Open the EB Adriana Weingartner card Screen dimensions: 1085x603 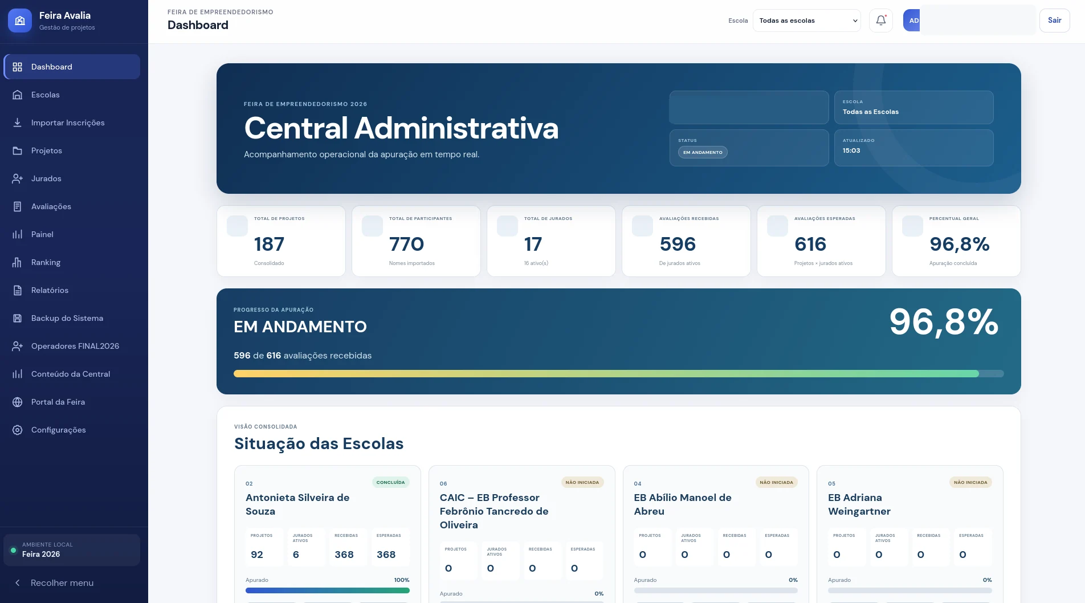[x=910, y=534]
